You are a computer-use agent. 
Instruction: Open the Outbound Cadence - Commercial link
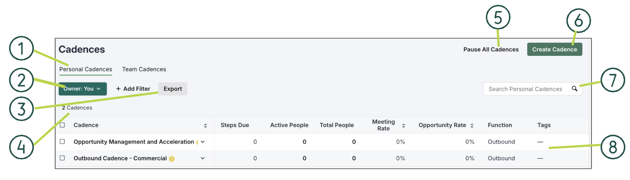120,158
